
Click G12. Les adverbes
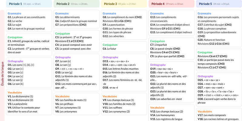pos(113,36)
